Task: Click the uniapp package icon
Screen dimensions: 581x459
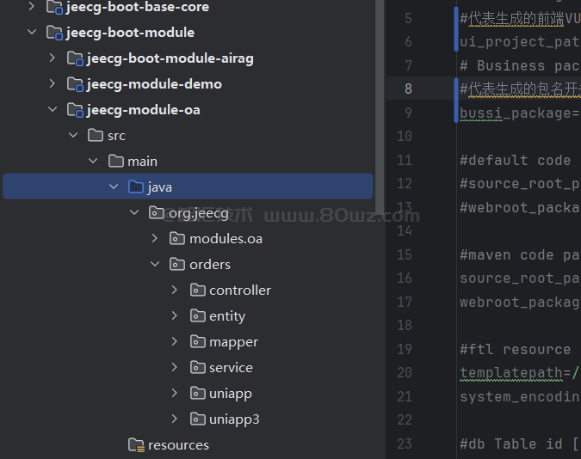Action: [x=197, y=393]
